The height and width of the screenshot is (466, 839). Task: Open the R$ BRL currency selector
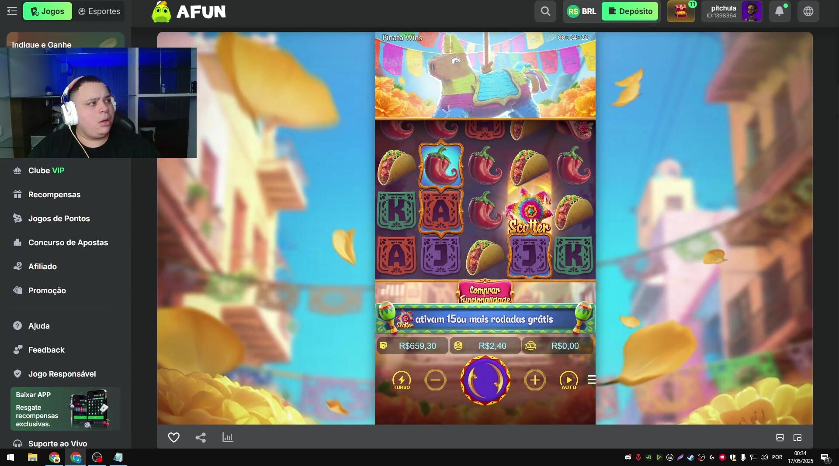pyautogui.click(x=582, y=11)
